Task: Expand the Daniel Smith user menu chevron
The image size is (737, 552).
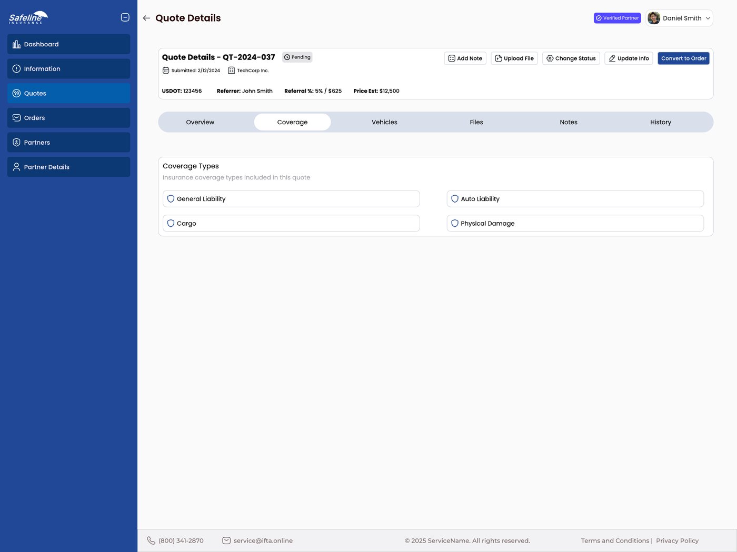Action: (708, 18)
